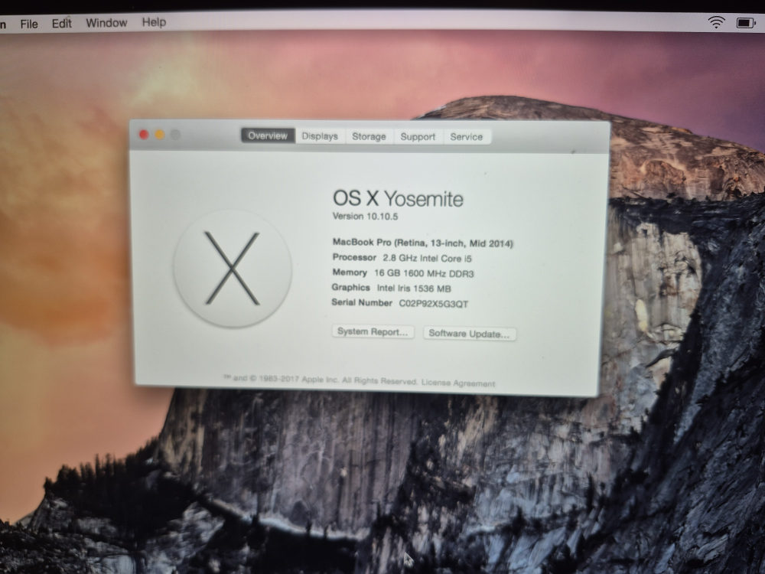This screenshot has height=574, width=765.
Task: Select the serial number C02P92X5G3QT
Action: point(434,304)
